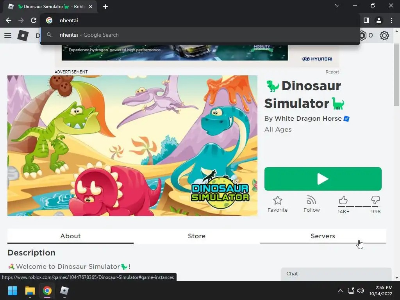
Task: Reload the current page
Action: [34, 20]
